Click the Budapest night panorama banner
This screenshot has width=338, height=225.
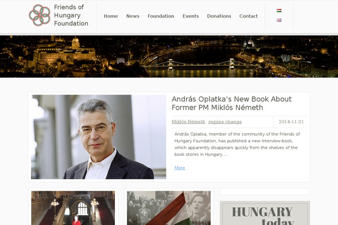(169, 57)
